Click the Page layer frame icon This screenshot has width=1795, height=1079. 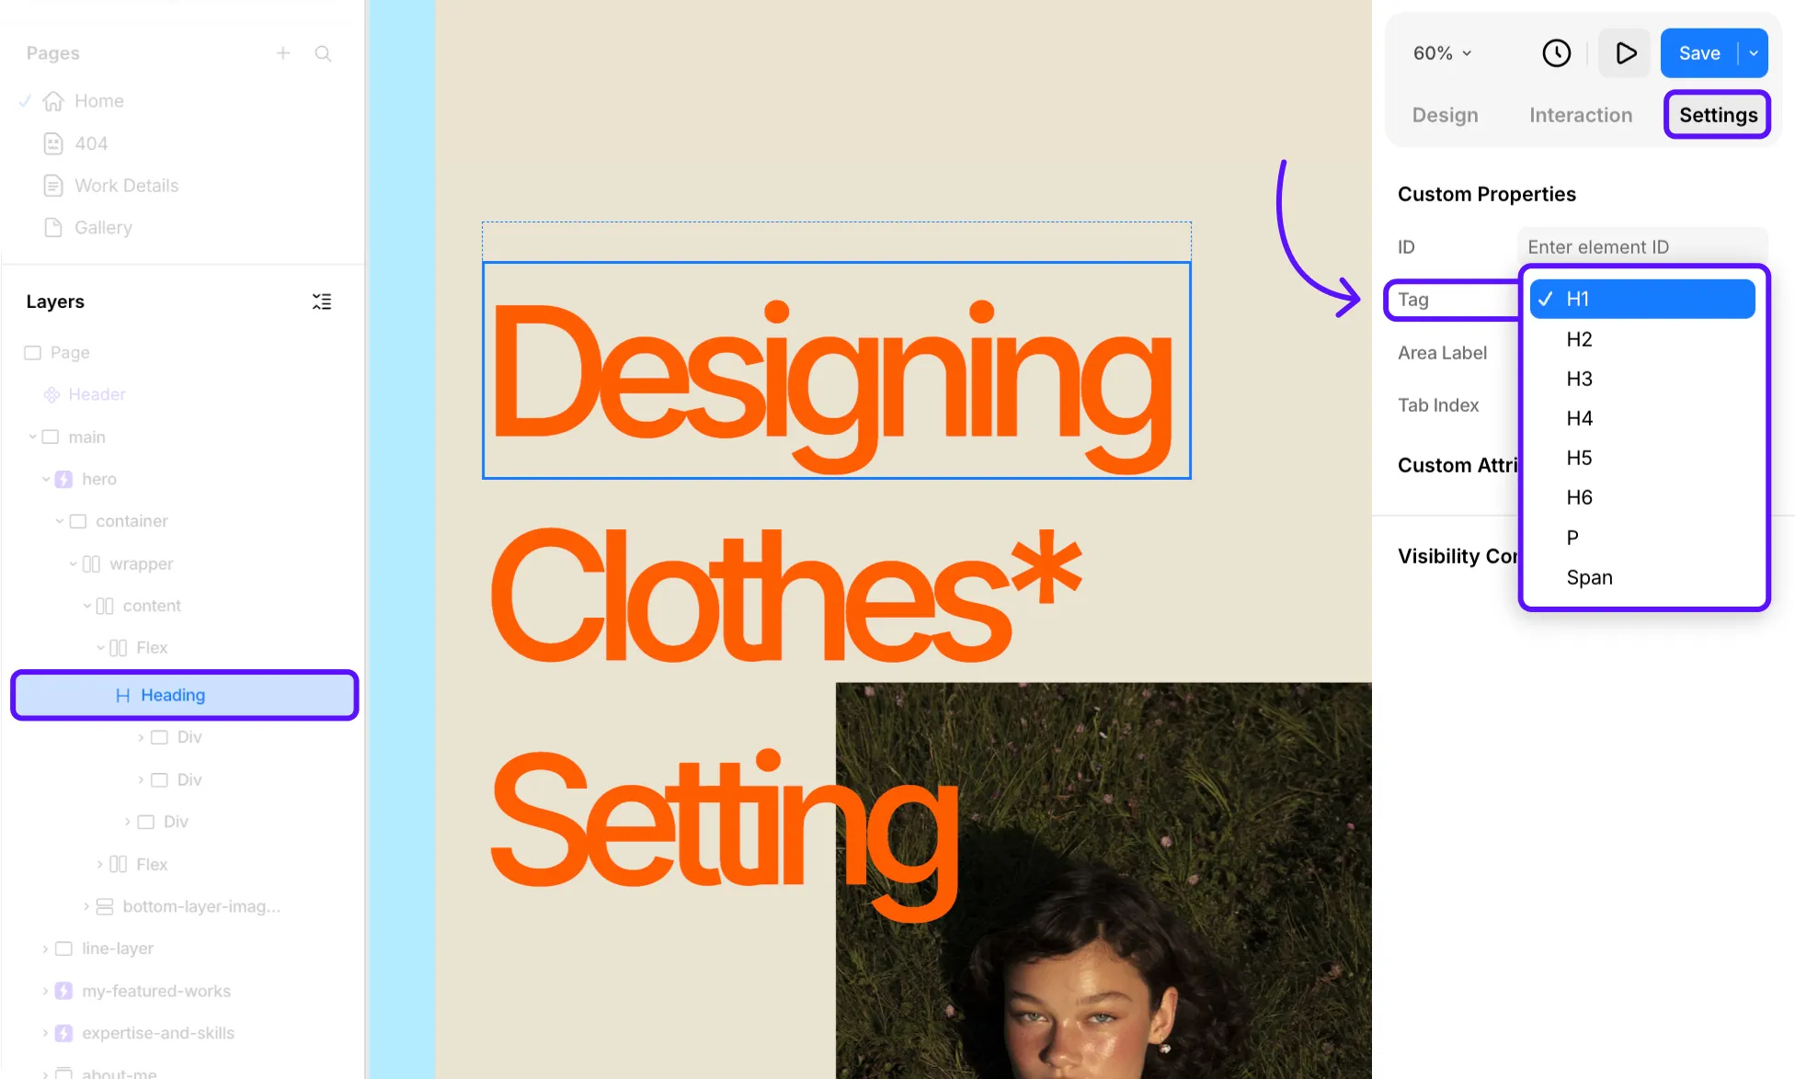[33, 353]
